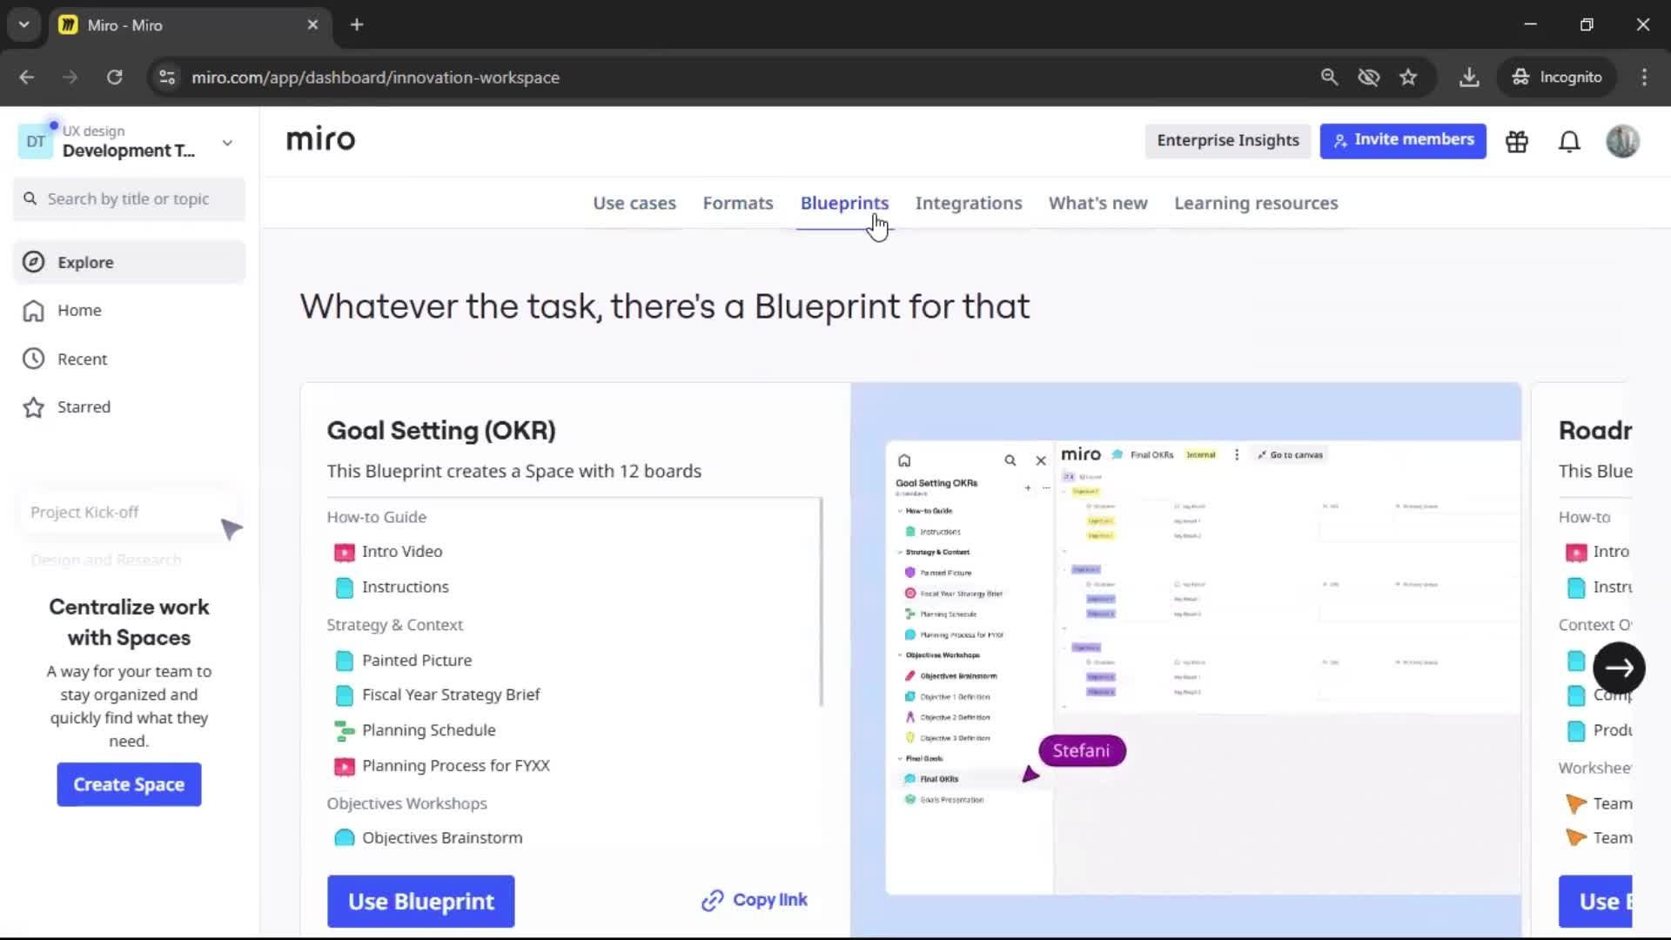Open the Explore section compass icon
The image size is (1671, 940).
tap(33, 262)
